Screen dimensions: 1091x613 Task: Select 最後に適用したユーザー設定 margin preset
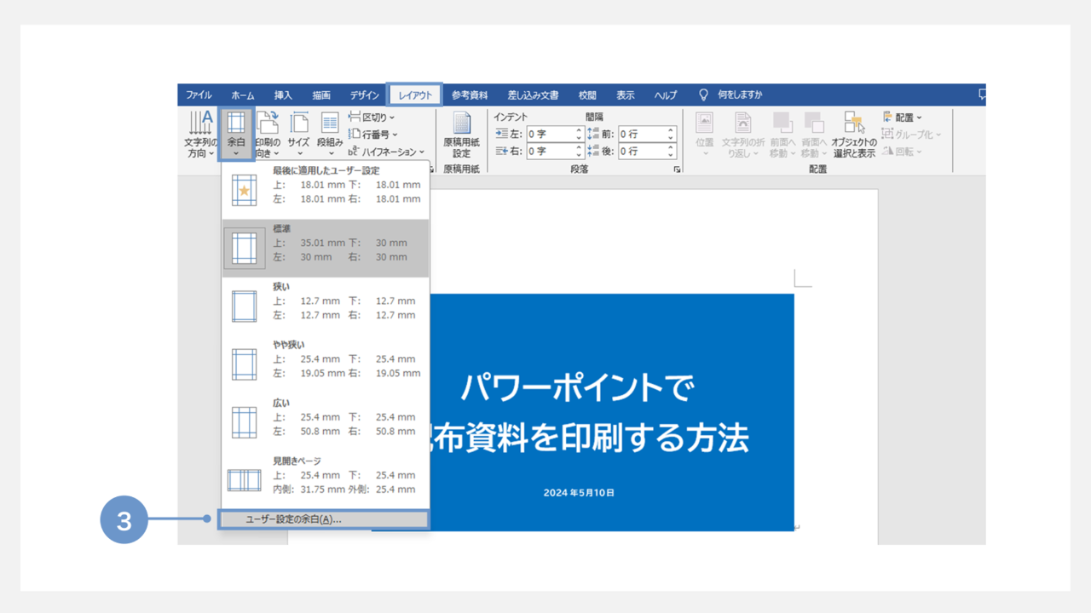click(326, 189)
